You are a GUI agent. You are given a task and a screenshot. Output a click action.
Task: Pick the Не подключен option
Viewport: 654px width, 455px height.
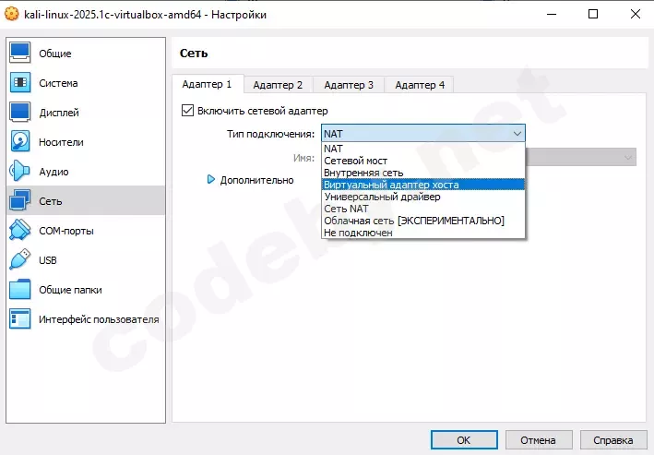pos(358,233)
